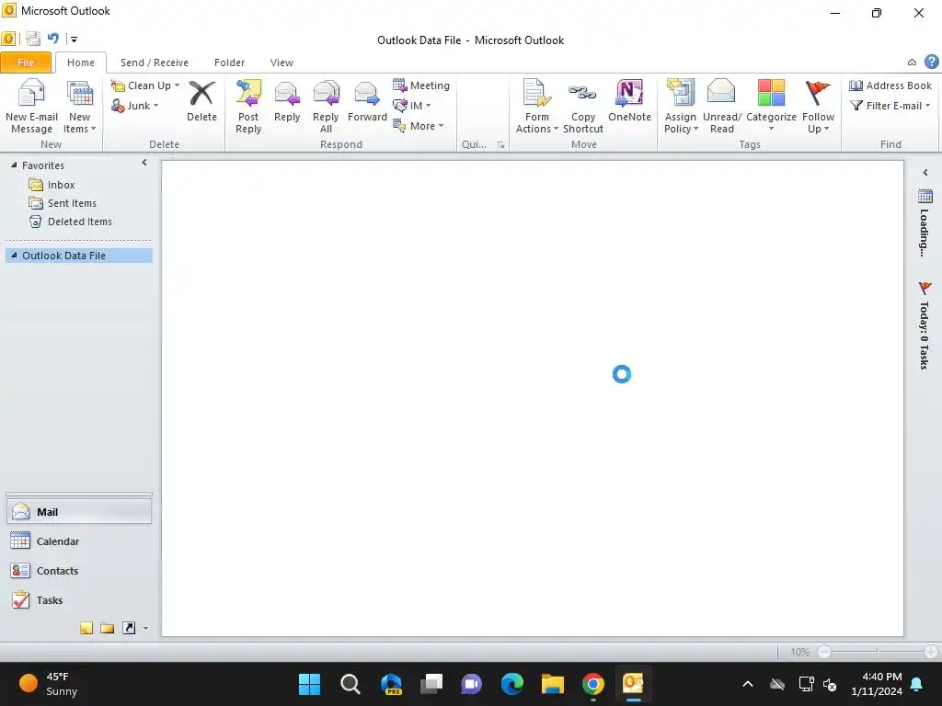The width and height of the screenshot is (942, 706).
Task: Minimize the ribbon with caret icon
Action: [x=912, y=62]
